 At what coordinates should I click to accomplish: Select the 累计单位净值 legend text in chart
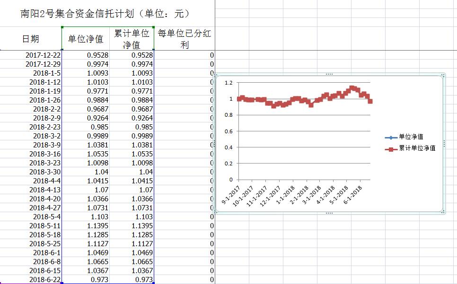coord(417,148)
